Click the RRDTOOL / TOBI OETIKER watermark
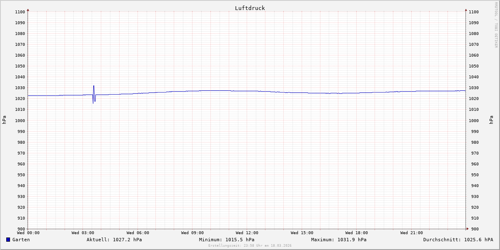Screen dimensions: 500x250 click(496, 25)
